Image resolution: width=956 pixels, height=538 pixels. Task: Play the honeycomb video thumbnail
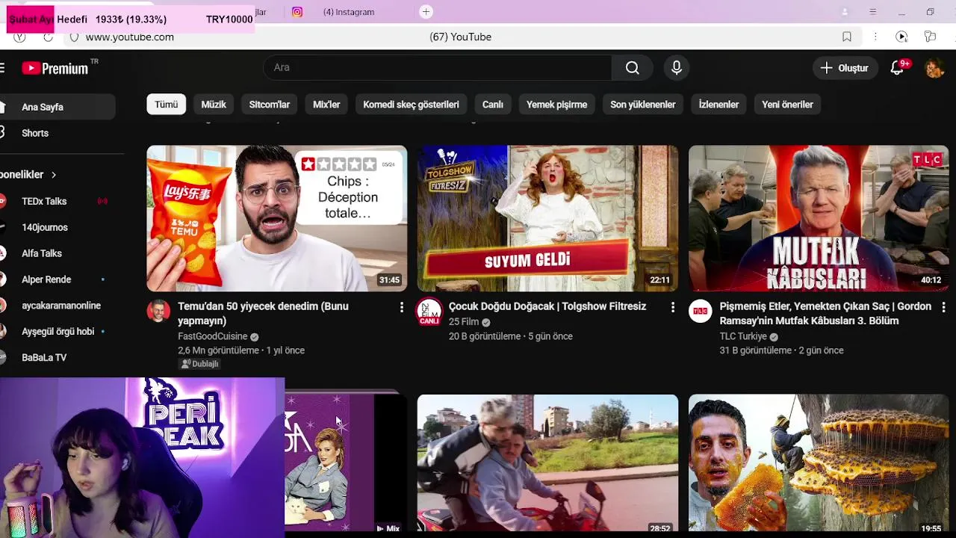pyautogui.click(x=819, y=463)
